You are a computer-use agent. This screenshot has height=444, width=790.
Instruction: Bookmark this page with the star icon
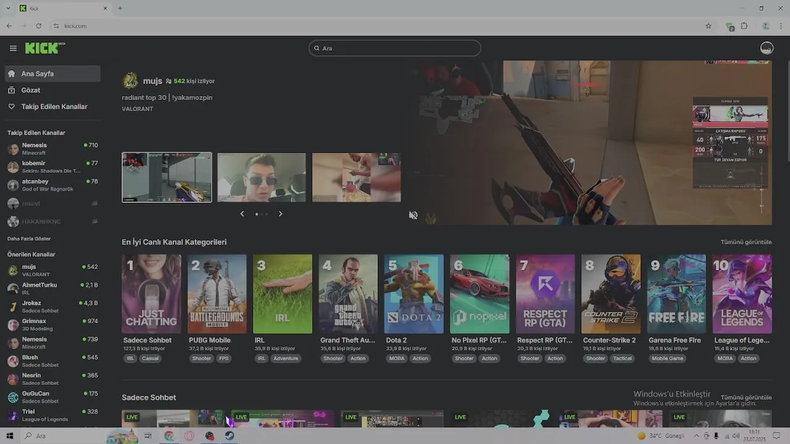click(709, 26)
